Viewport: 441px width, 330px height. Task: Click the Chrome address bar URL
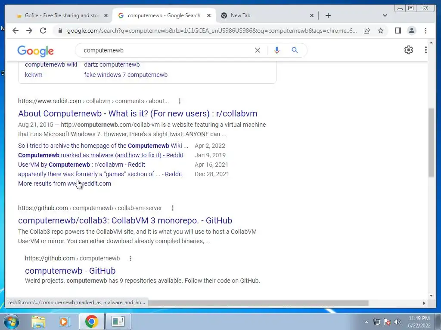click(212, 31)
